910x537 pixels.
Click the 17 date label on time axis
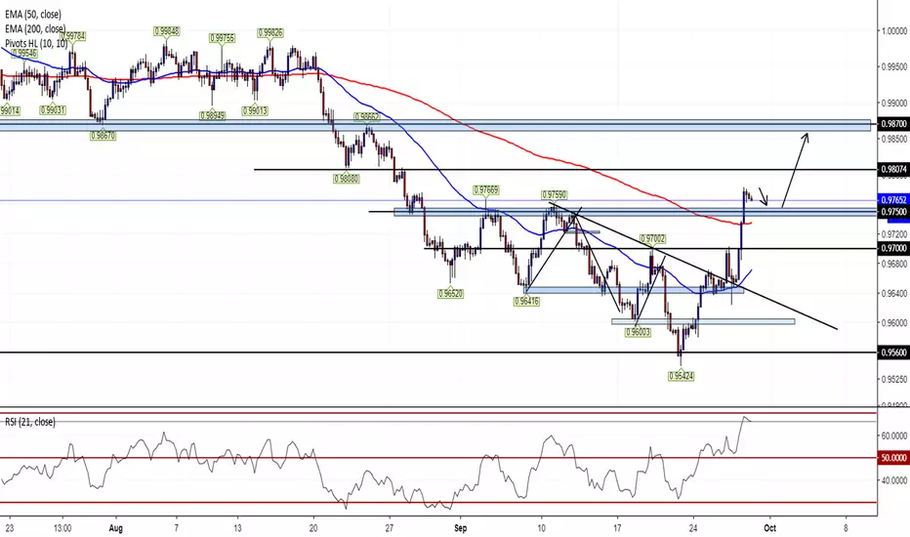tap(617, 528)
